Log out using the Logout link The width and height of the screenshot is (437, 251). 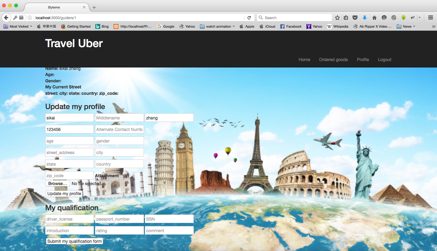(384, 60)
